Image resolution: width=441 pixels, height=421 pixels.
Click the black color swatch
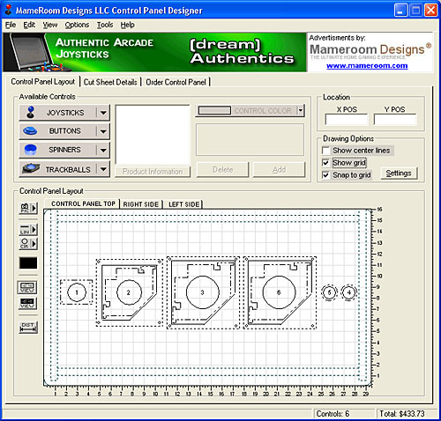(x=28, y=263)
